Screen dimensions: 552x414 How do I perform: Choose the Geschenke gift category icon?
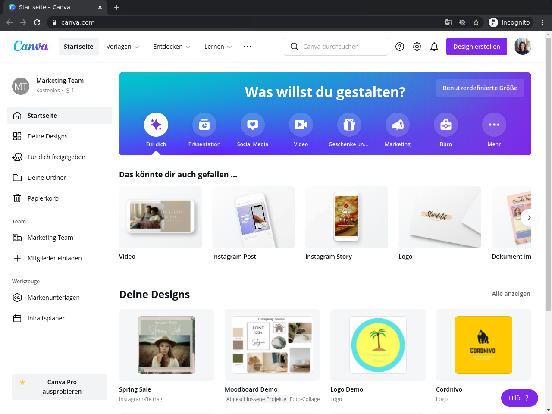tap(349, 125)
